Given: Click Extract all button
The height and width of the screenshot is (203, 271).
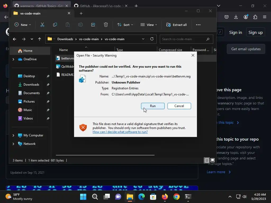Looking at the screenshot, I should pos(177,25).
